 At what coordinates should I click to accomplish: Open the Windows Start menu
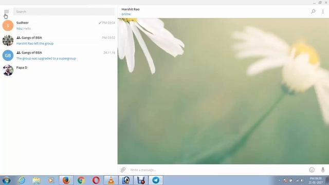point(7,180)
